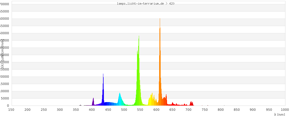This screenshot has width=291, height=116.
Task: Select the violet peak near 404 nm
Action: pos(93,102)
